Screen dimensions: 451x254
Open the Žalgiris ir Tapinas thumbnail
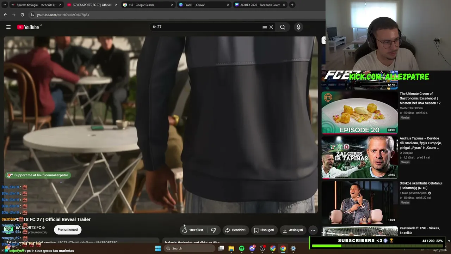[x=360, y=158]
